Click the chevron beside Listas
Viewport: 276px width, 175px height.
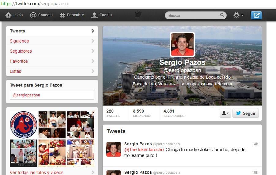point(93,71)
